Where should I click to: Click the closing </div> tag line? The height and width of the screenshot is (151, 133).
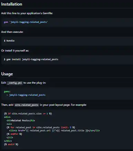[8, 141]
